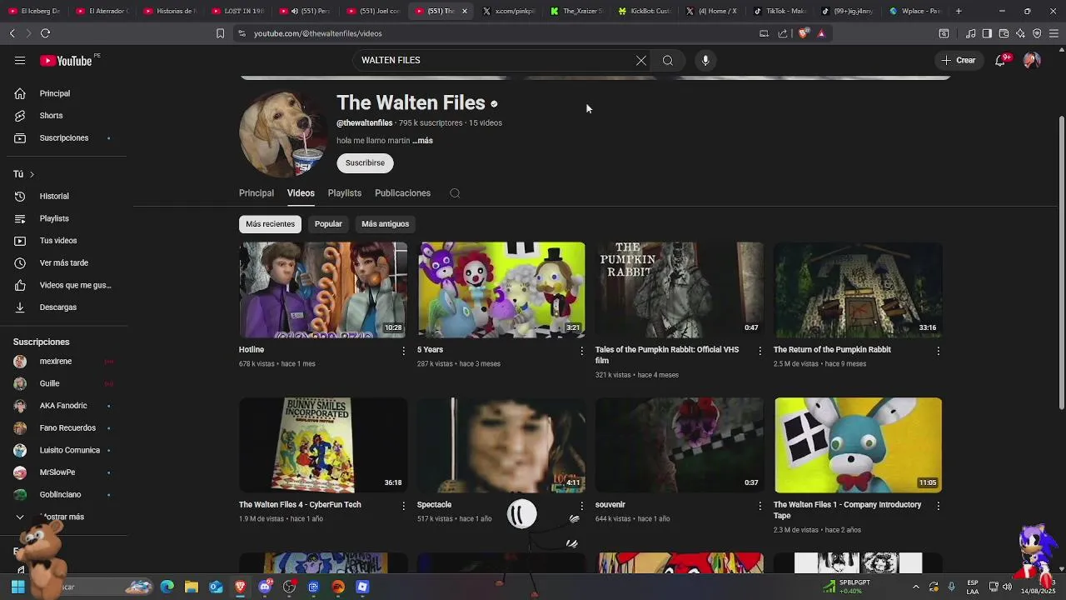Expand the Tú section chevron

[x=32, y=174]
